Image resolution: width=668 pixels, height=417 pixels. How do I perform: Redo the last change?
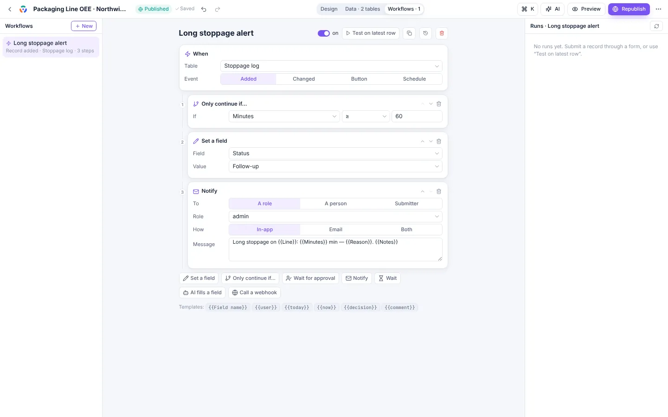point(218,9)
